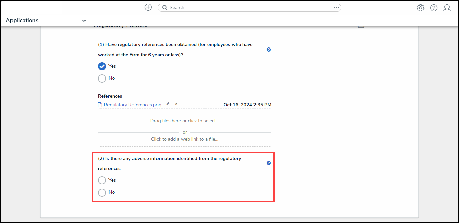Select No for regulatory references obtained
This screenshot has width=459, height=223.
click(x=102, y=78)
